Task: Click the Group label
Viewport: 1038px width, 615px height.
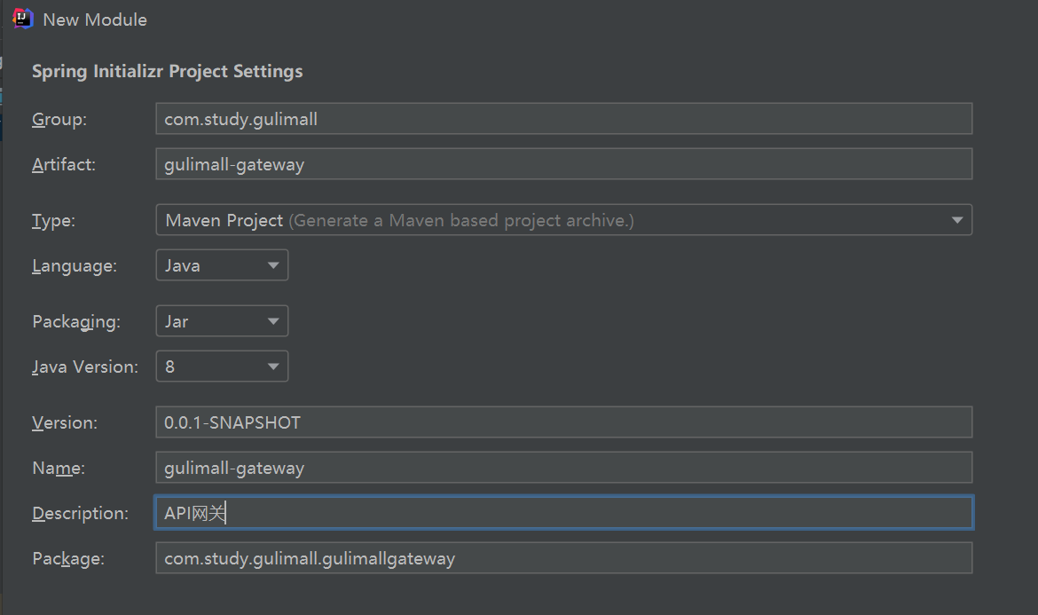Action: pyautogui.click(x=59, y=119)
